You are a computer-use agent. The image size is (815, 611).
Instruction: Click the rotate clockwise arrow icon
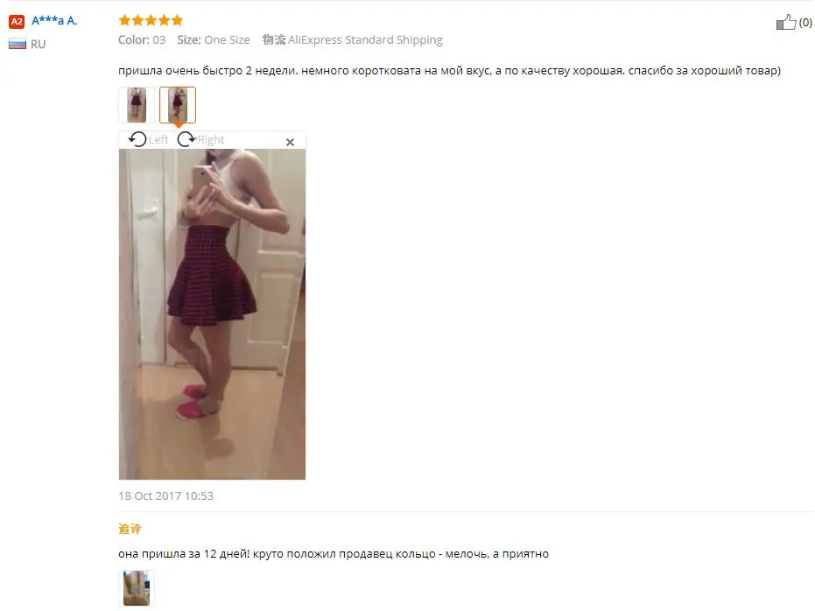click(186, 139)
